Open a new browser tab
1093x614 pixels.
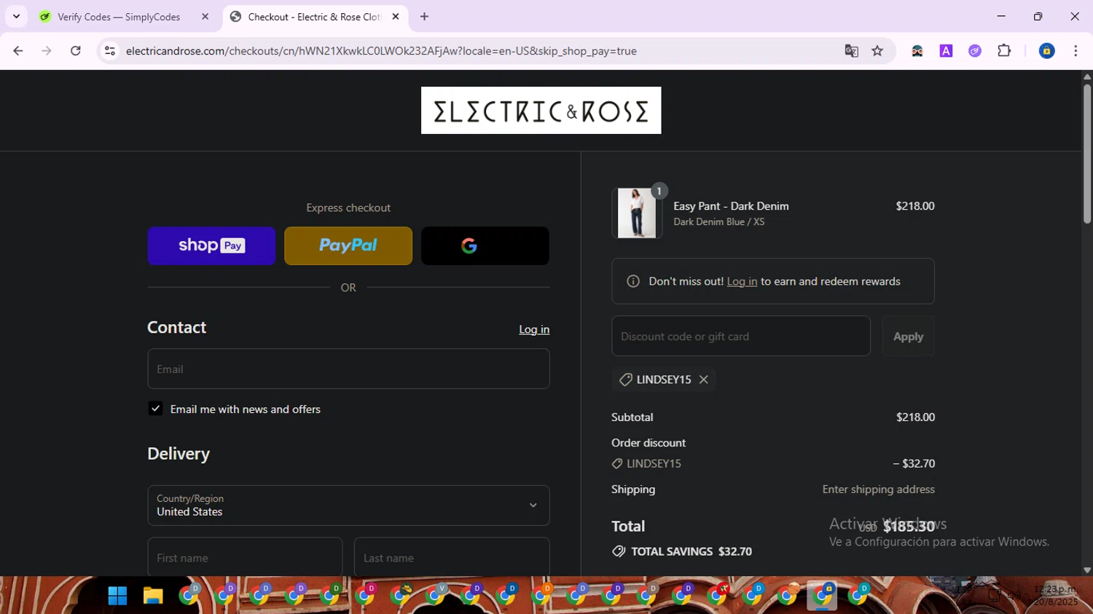pyautogui.click(x=424, y=17)
